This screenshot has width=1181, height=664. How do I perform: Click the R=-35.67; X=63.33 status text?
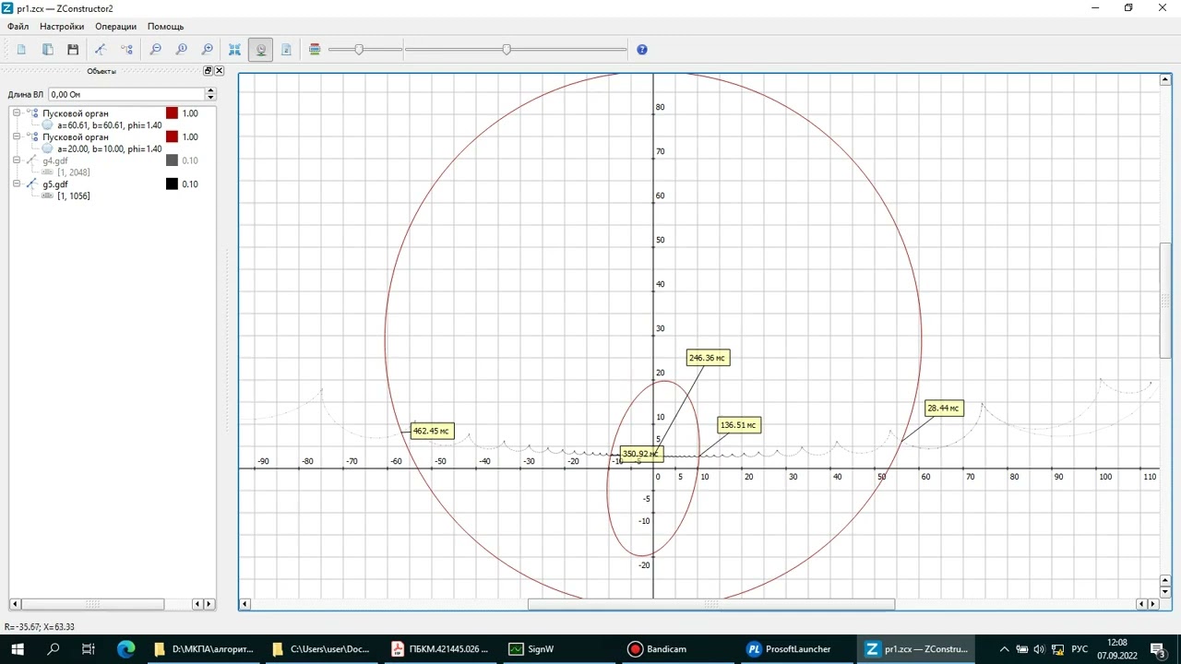tap(39, 627)
